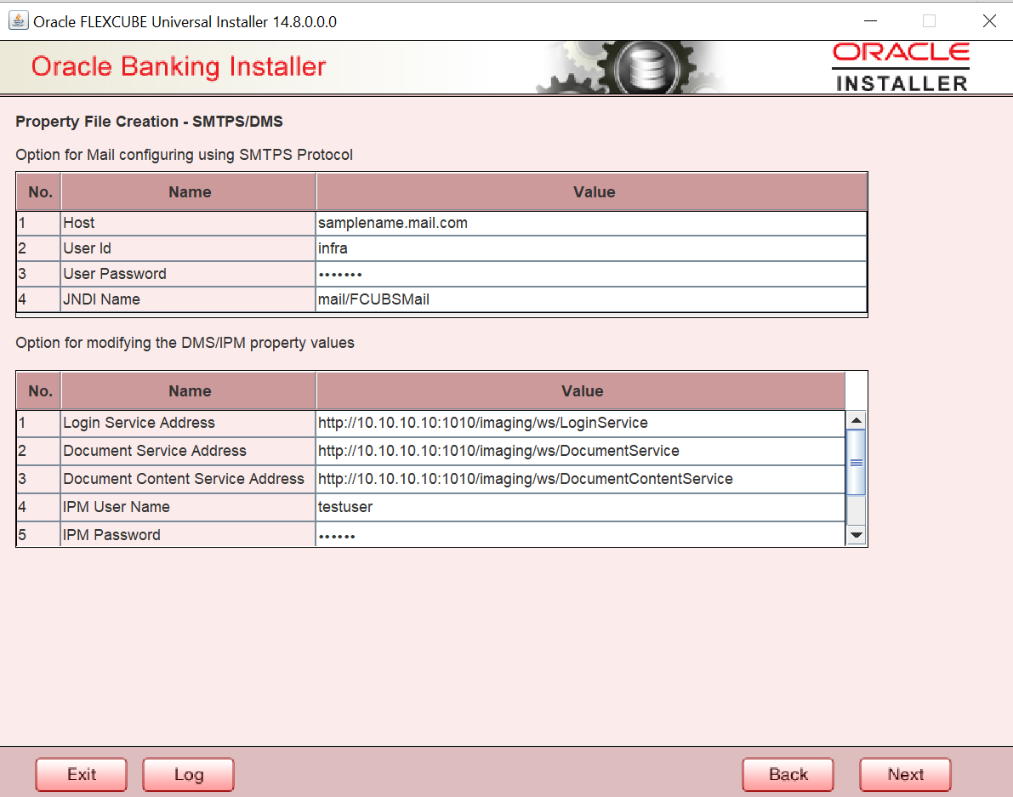Image resolution: width=1013 pixels, height=797 pixels.
Task: Go Back to previous installer step
Action: pyautogui.click(x=788, y=774)
